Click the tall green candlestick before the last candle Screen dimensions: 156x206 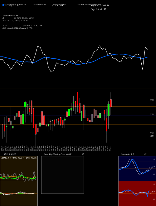click(109, 110)
